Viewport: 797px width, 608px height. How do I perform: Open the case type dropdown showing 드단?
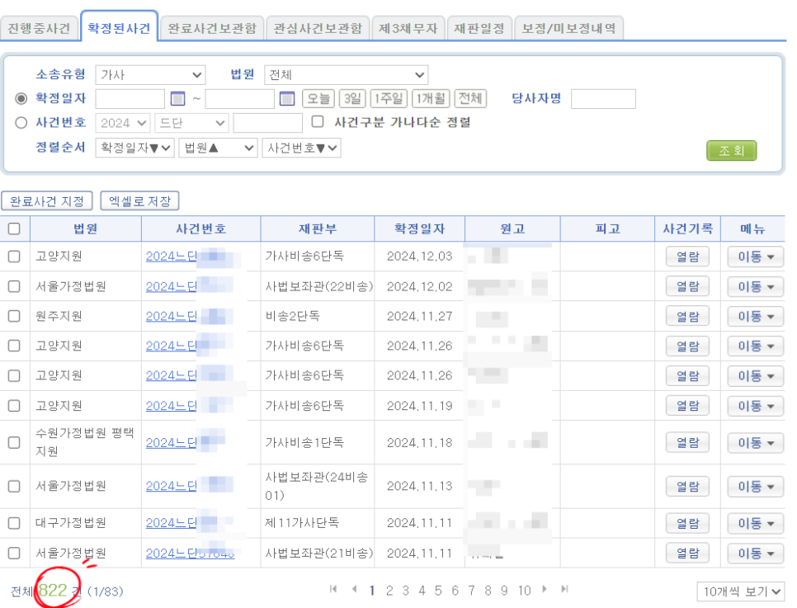[192, 123]
